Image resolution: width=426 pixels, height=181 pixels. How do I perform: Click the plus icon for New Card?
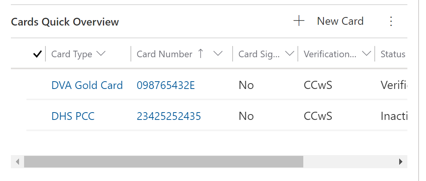point(299,21)
